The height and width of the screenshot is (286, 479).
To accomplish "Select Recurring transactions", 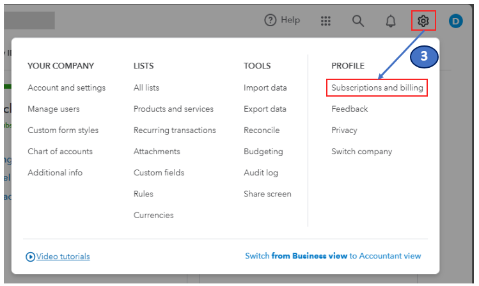I will (175, 130).
